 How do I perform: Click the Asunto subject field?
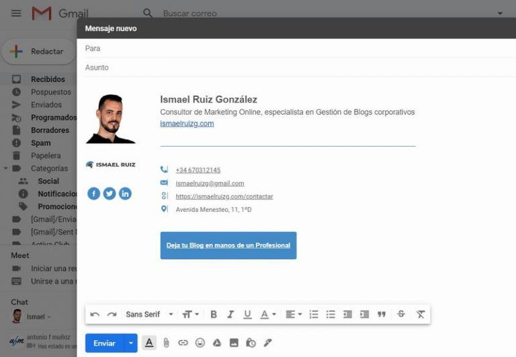[296, 67]
